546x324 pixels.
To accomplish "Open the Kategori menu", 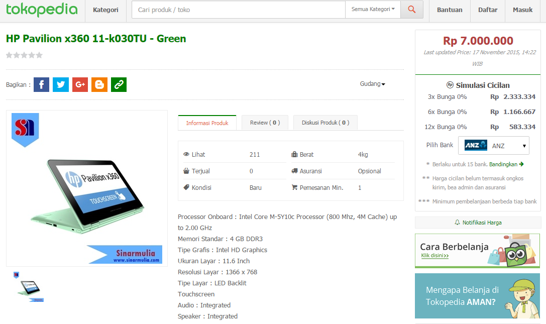I will click(x=105, y=10).
